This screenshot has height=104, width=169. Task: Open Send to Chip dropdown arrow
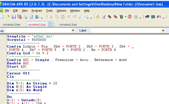(x=126, y=17)
